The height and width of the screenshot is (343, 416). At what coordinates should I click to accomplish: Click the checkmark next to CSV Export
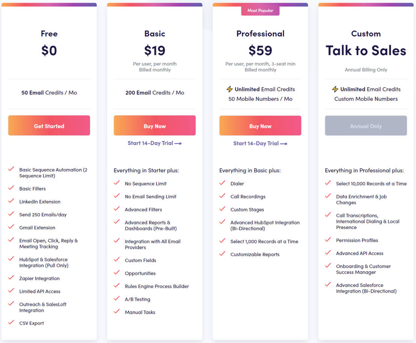pos(11,323)
